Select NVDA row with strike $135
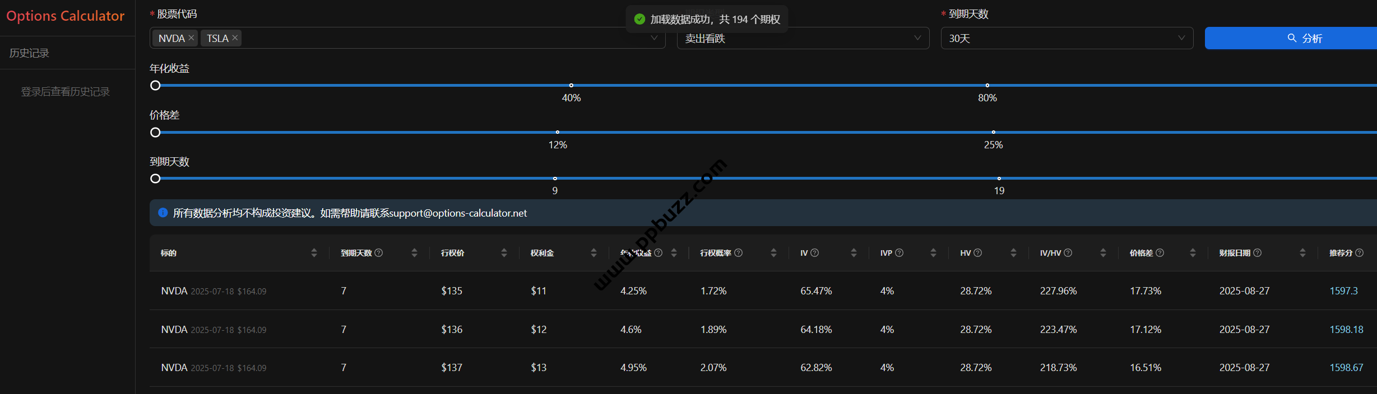The height and width of the screenshot is (394, 1377). coord(763,291)
